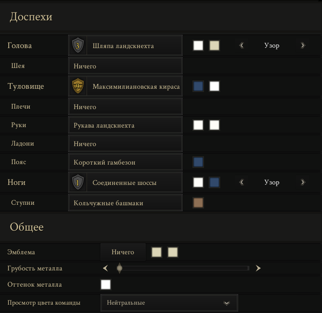Increase Грубость металла with right arrow
The width and height of the screenshot is (322, 313).
(x=258, y=268)
